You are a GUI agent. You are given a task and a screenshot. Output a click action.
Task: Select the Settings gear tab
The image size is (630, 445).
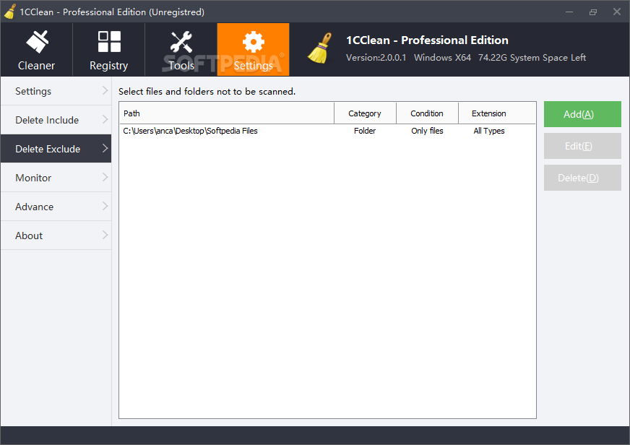tap(253, 50)
